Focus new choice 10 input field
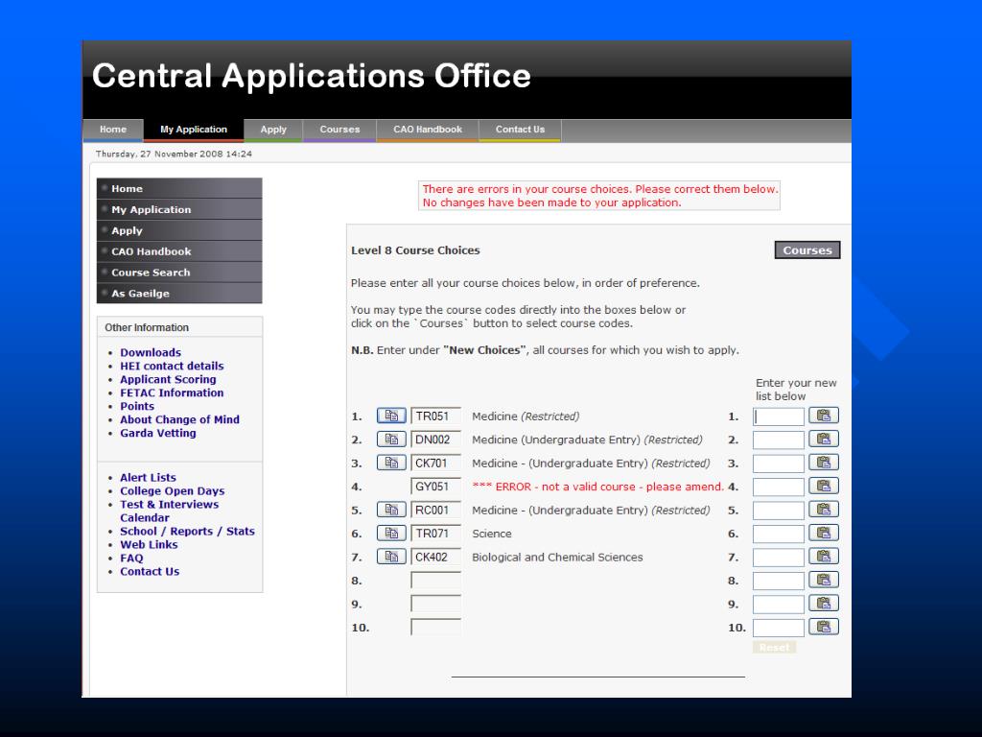Screen dimensions: 982x737 click(779, 628)
